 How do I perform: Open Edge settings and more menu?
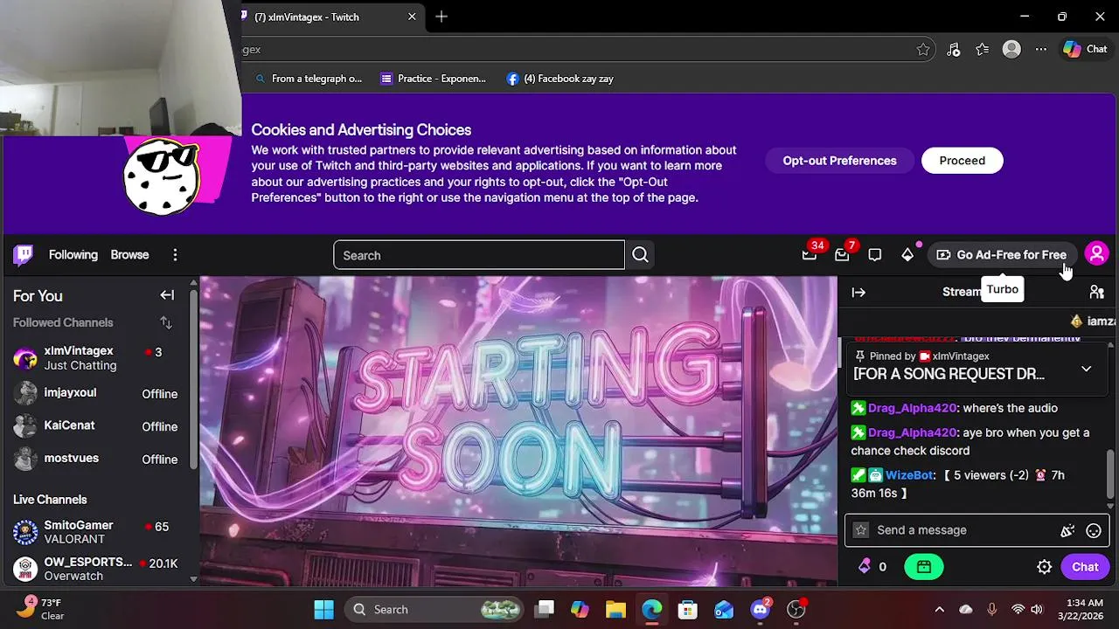(1040, 50)
